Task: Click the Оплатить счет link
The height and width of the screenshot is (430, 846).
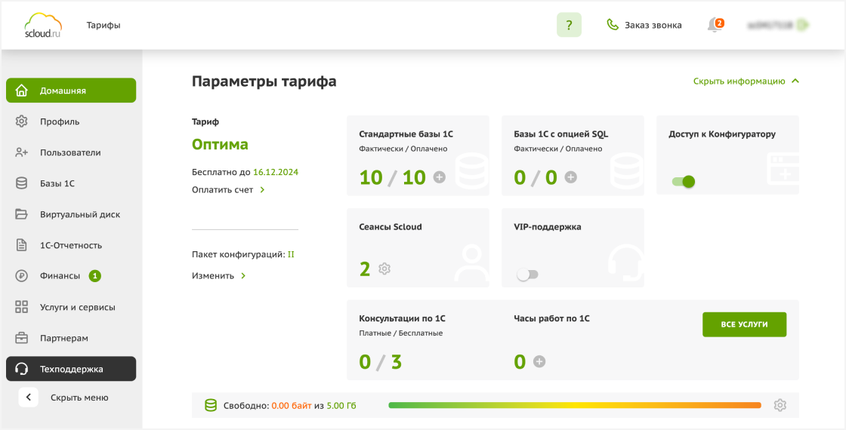Action: point(222,189)
